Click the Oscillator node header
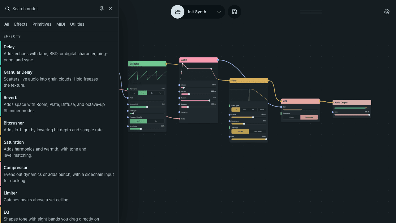Viewport: 396px width, 223px height. pyautogui.click(x=147, y=64)
